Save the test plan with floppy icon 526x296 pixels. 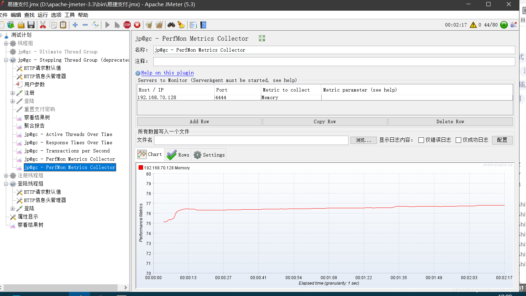31,25
